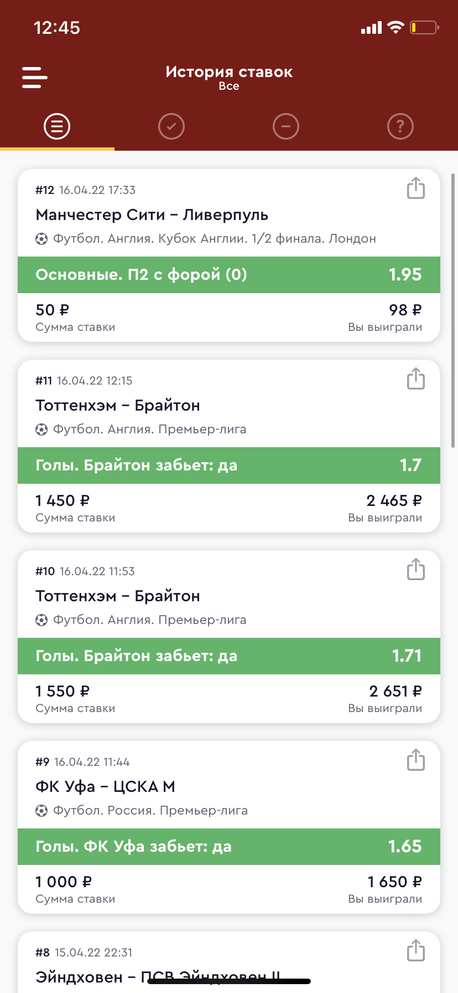Share the ФК Уфа – ЦСКА М bet
Viewport: 458px width, 993px height.
(416, 760)
